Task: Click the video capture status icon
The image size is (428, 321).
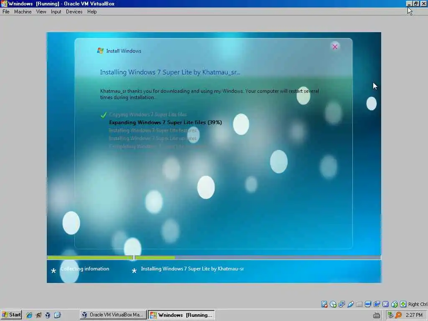Action: click(x=377, y=304)
